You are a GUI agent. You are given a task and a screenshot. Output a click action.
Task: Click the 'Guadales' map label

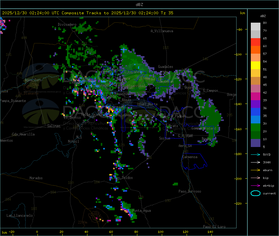point(166,67)
